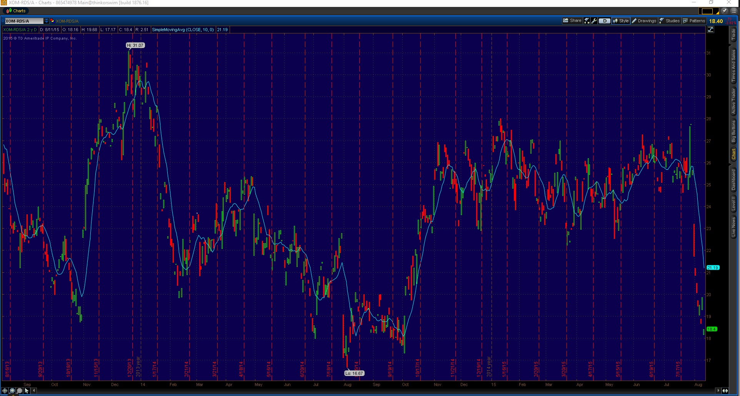The width and height of the screenshot is (740, 396).
Task: Click the orange XOM-RDS/A symbol description
Action: click(67, 21)
